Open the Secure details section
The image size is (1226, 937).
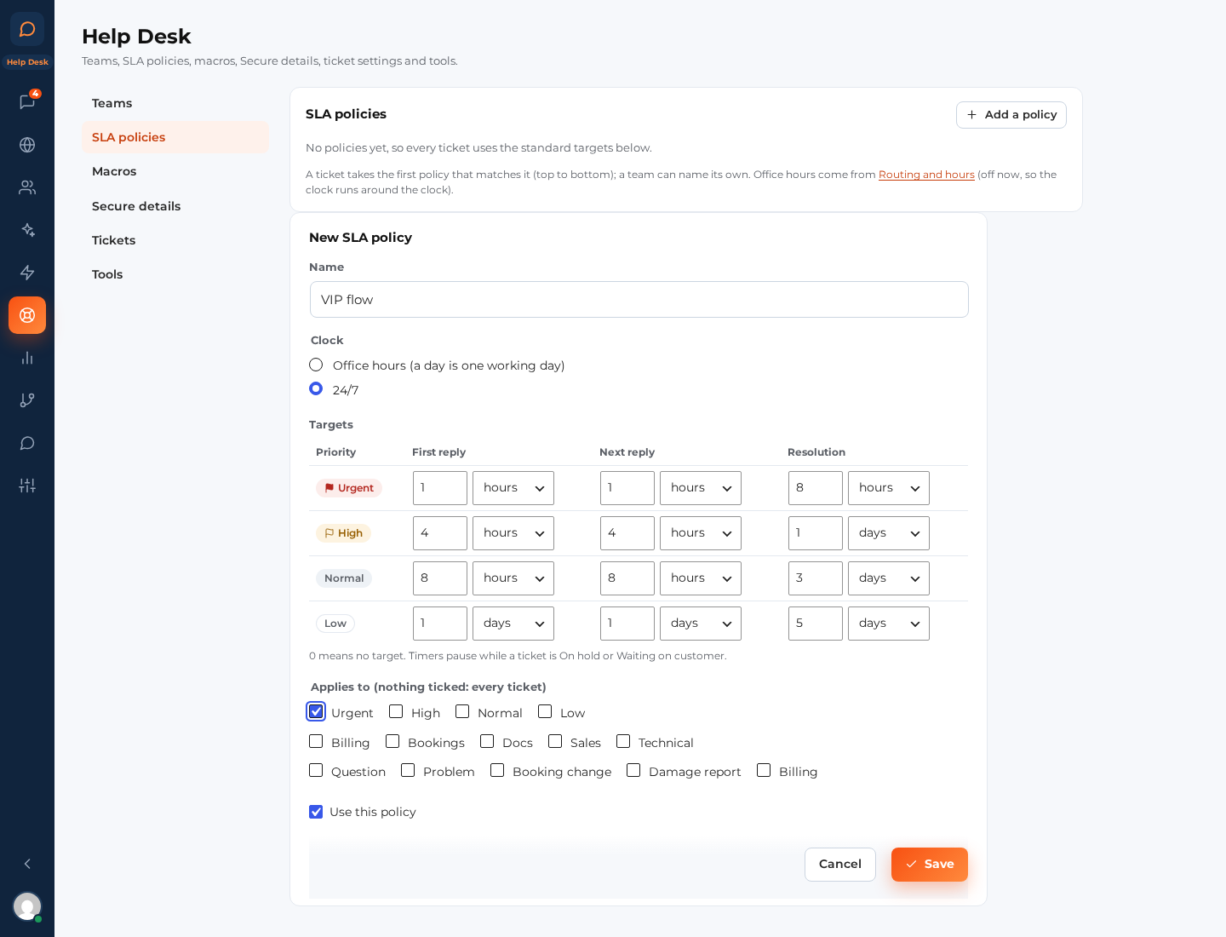(175, 206)
